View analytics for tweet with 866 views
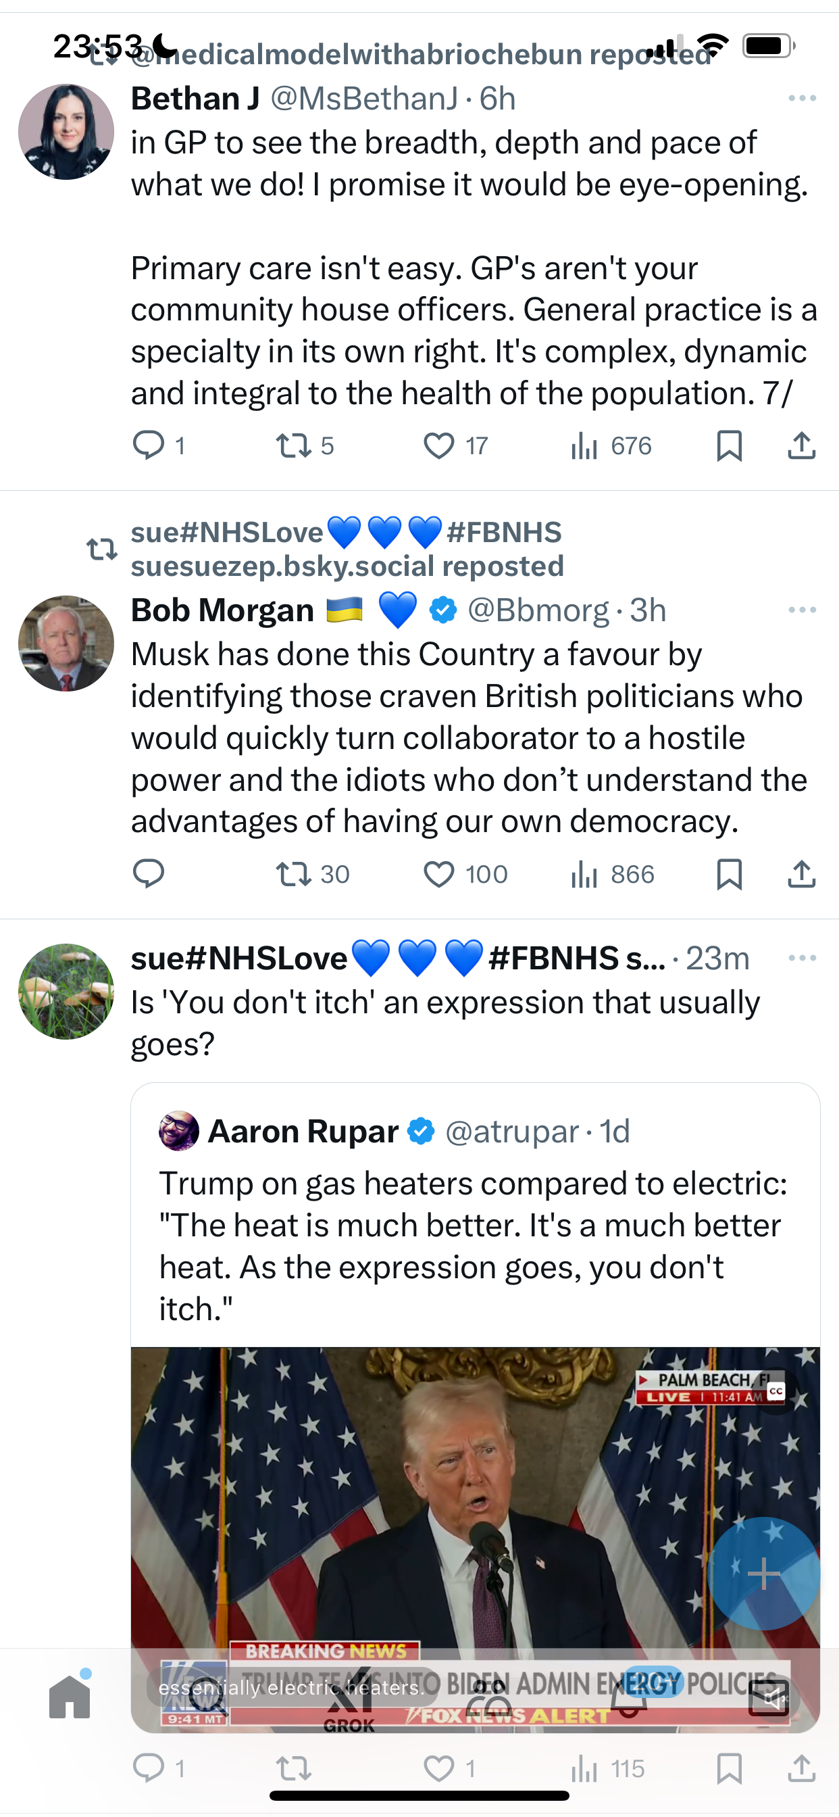Image resolution: width=839 pixels, height=1817 pixels. click(x=612, y=874)
